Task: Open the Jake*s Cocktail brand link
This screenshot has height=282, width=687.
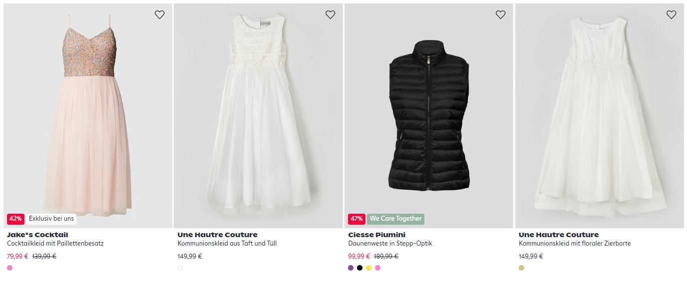Action: pos(37,235)
